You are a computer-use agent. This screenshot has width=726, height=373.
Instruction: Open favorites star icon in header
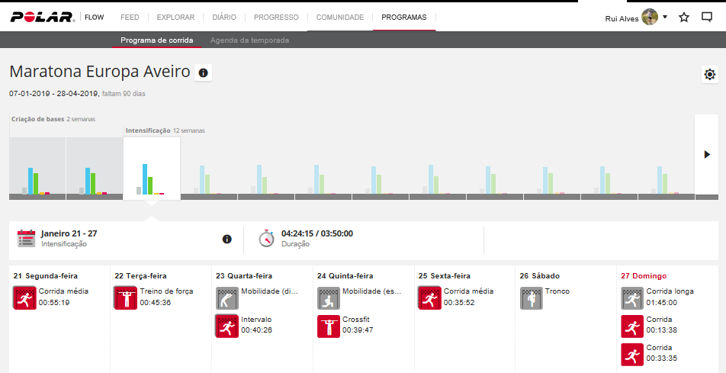(x=684, y=17)
